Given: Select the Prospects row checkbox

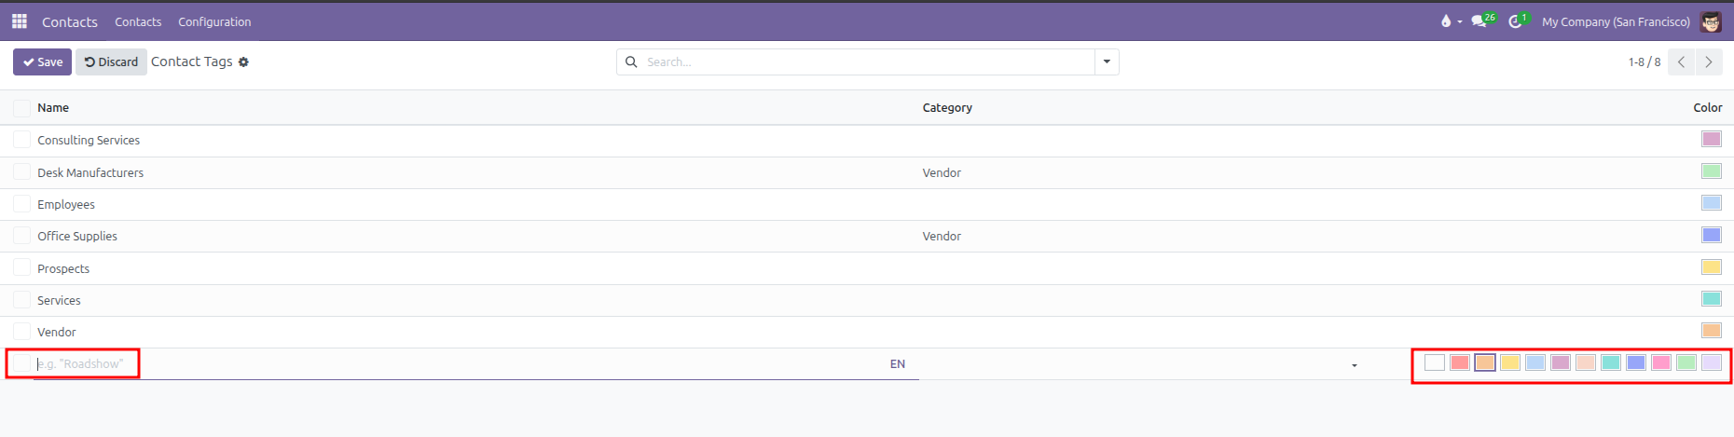Looking at the screenshot, I should coord(21,267).
